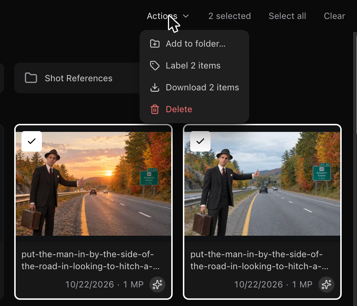The height and width of the screenshot is (306, 357).
Task: Uncheck the sunset hitchhiker image checkbox
Action: pos(32,141)
